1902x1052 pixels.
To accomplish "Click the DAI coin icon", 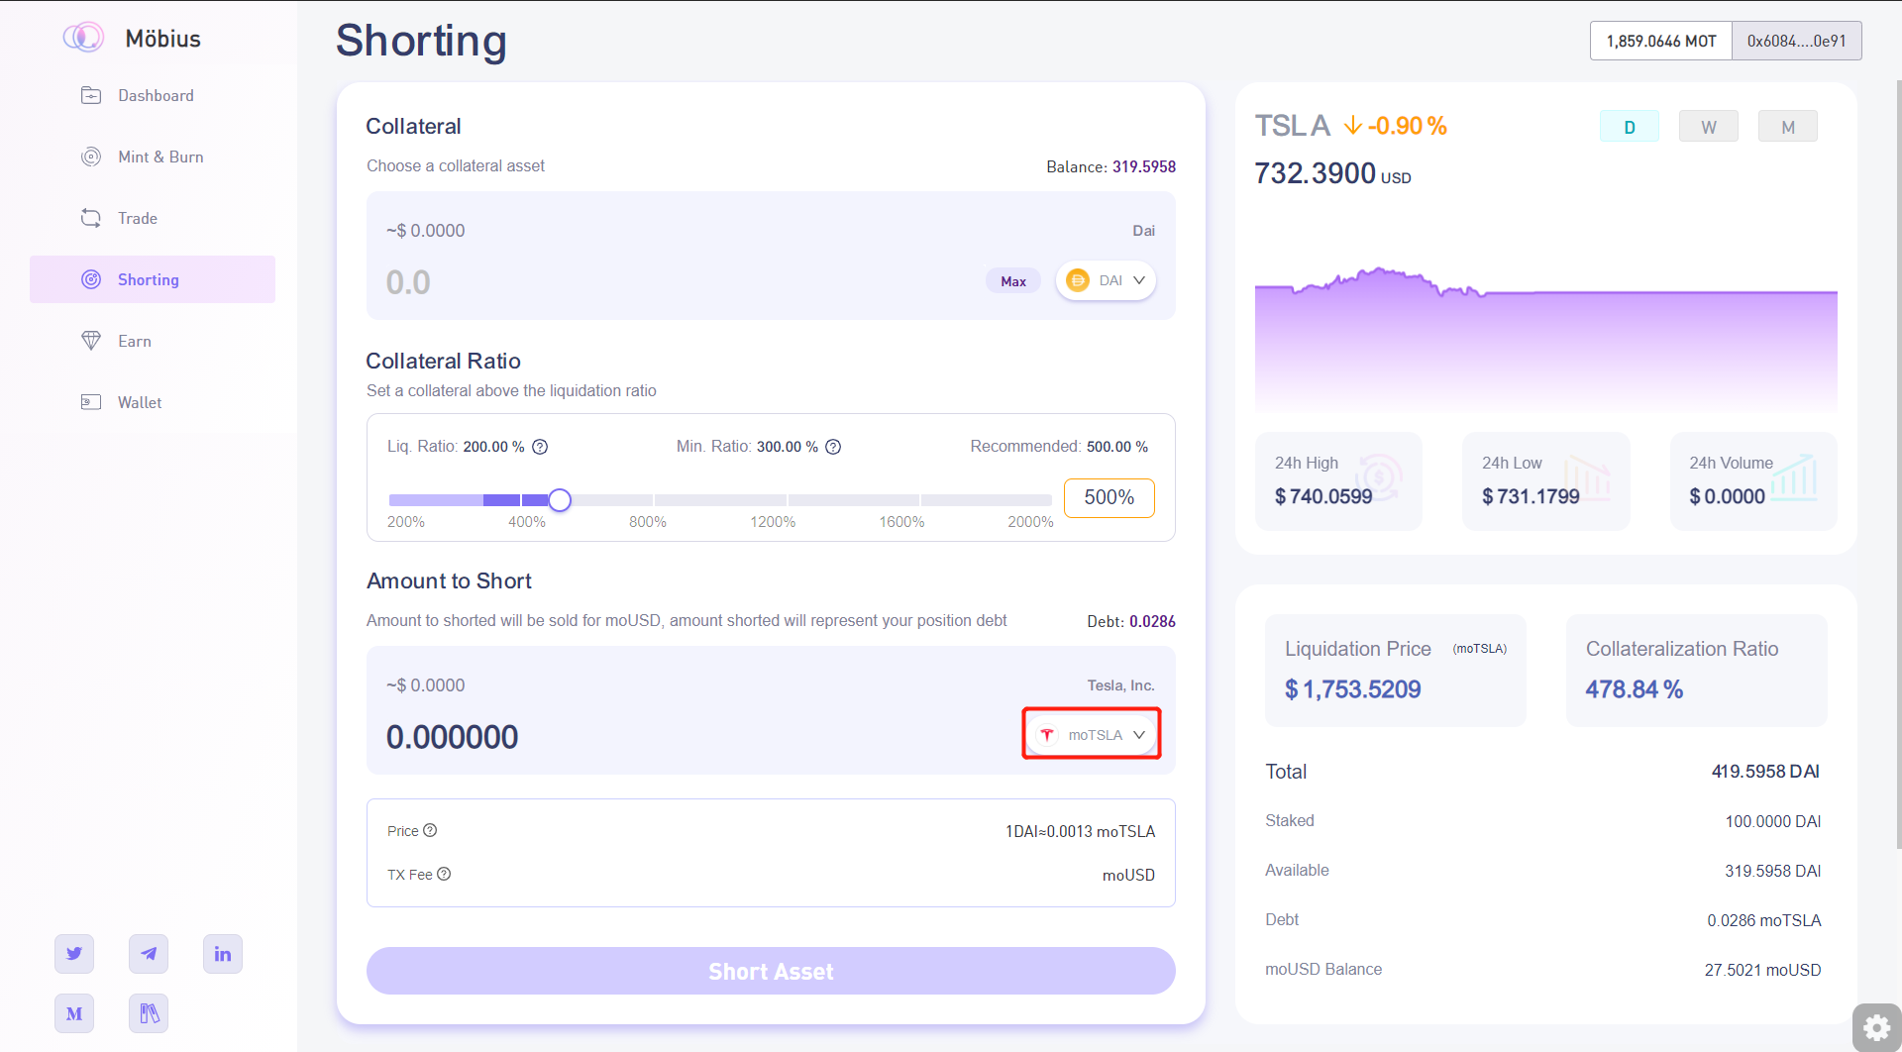I will (1078, 280).
